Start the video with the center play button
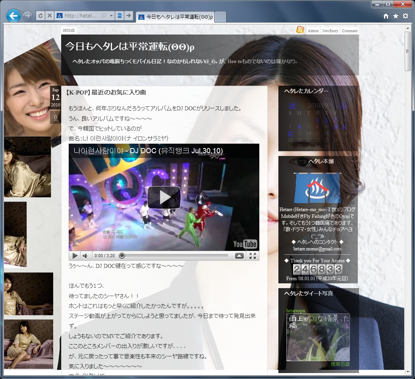 click(x=164, y=197)
